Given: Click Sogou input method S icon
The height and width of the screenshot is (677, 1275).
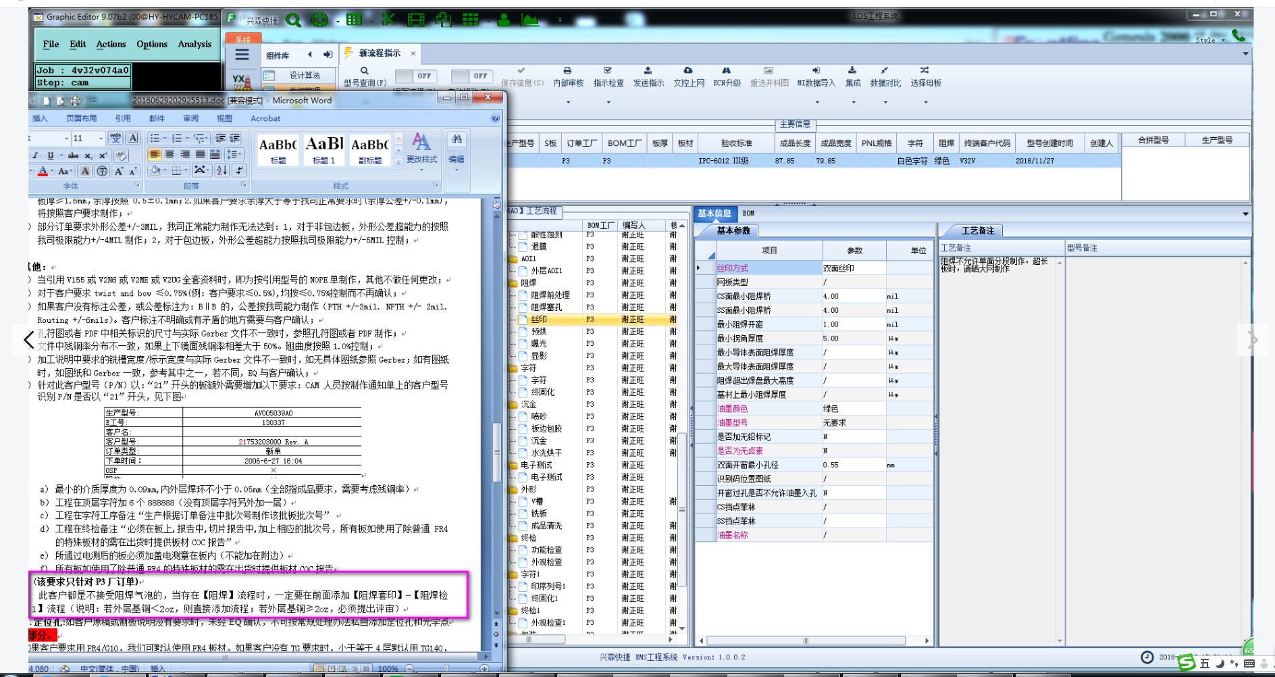Looking at the screenshot, I should click(1187, 663).
